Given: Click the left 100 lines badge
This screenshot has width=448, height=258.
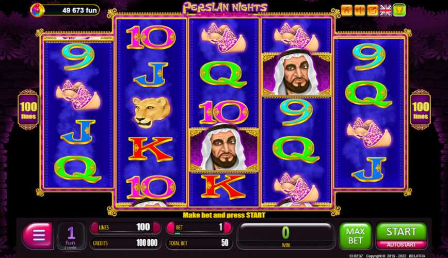Looking at the screenshot, I should (x=28, y=110).
